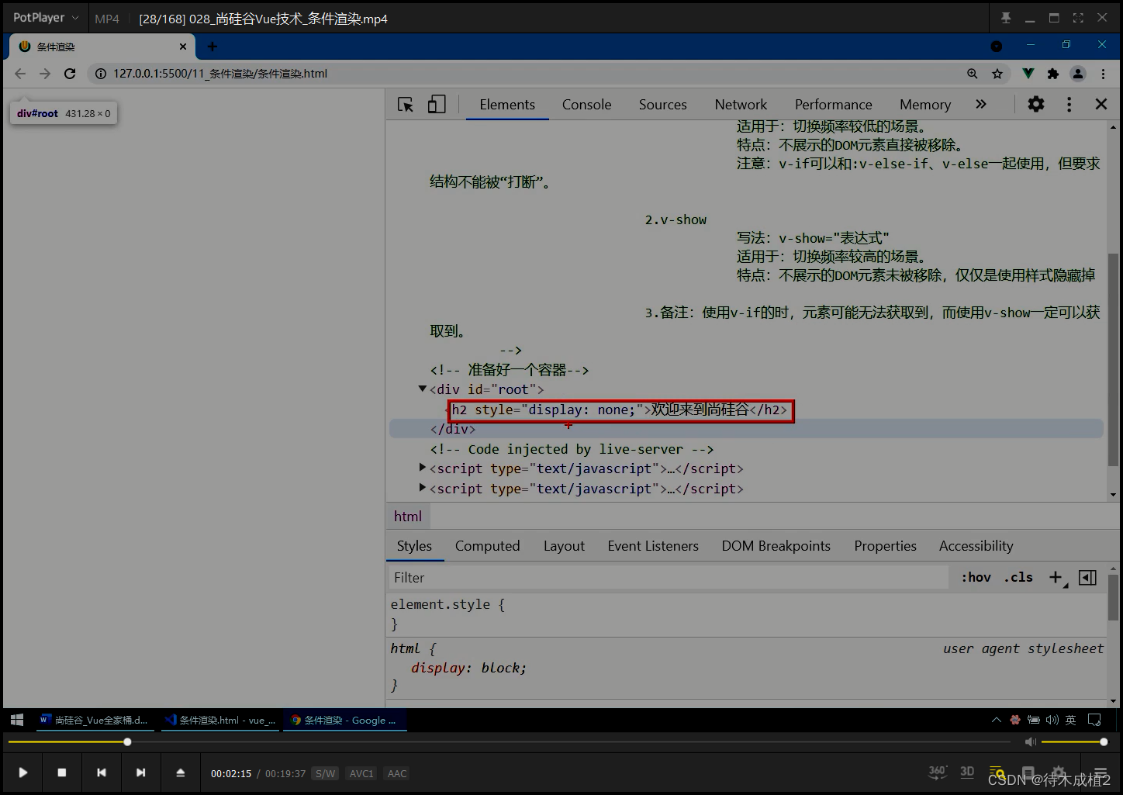This screenshot has height=795, width=1123.
Task: Switch to the Performance tab
Action: coord(833,105)
